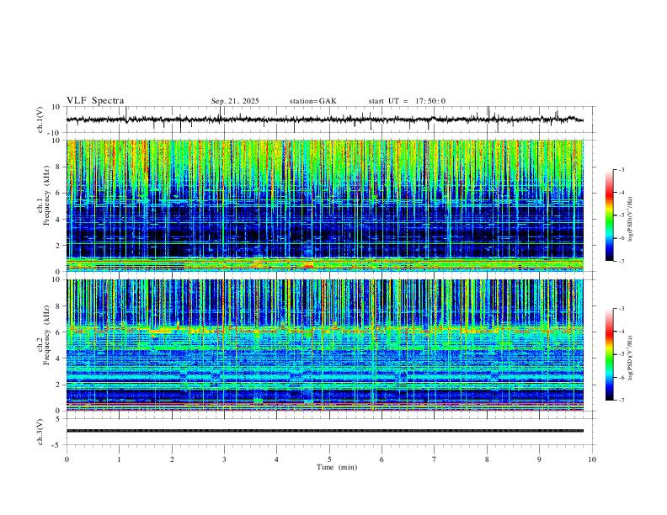667x515 pixels.
Task: Click the "-4" tick on ch.2 colorbar
Action: click(x=621, y=331)
